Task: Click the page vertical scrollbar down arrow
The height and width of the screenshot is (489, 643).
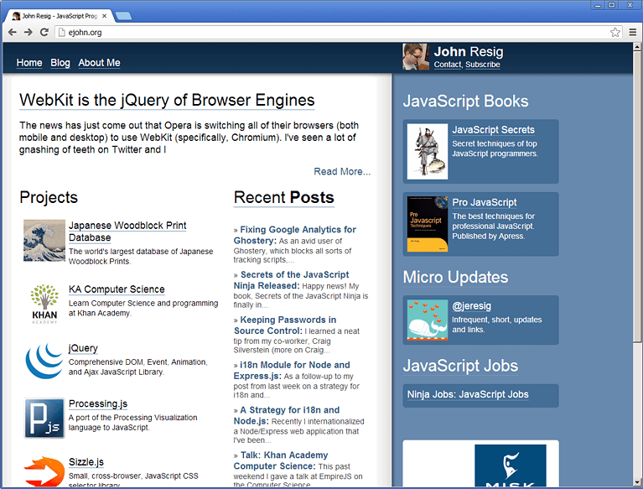Action: coord(637,482)
